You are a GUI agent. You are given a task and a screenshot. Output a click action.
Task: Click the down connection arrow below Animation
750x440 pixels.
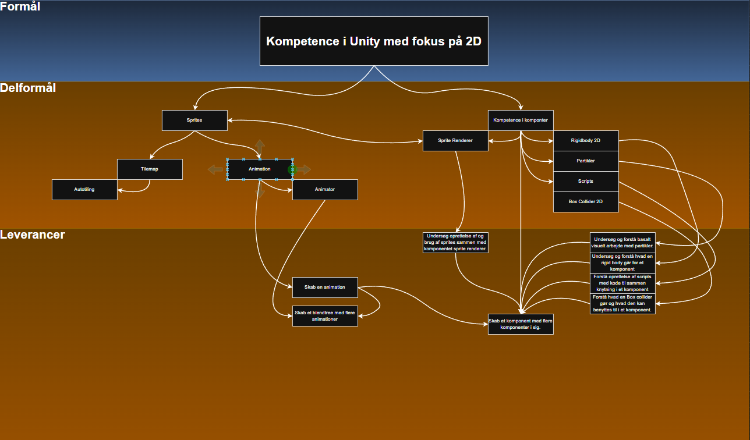coord(260,191)
